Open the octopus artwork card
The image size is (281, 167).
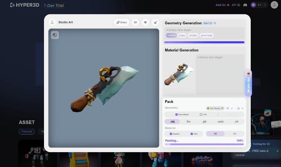(x=262, y=124)
